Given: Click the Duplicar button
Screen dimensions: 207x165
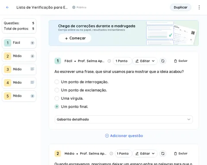Looking at the screenshot, I should tap(181, 7).
